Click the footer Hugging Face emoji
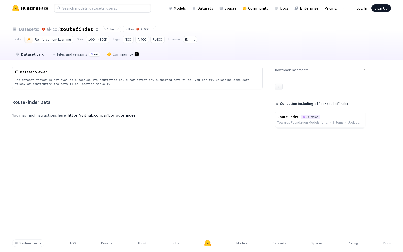The image size is (403, 252). (208, 243)
